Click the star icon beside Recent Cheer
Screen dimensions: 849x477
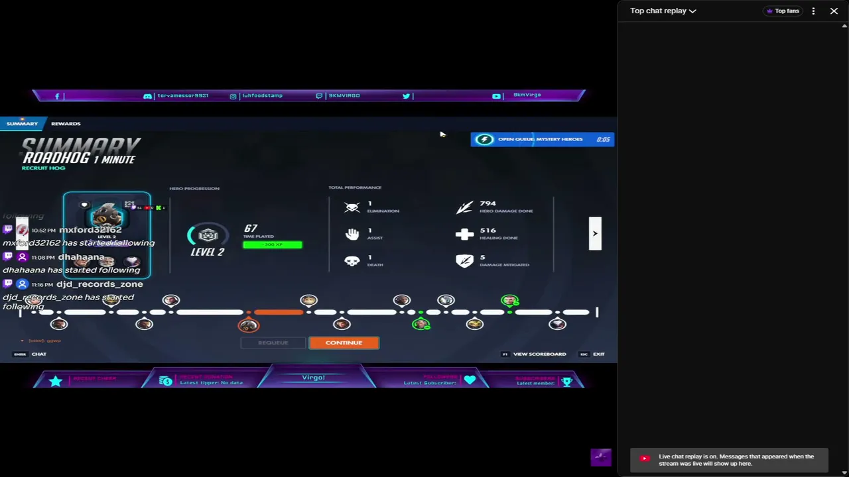pyautogui.click(x=56, y=381)
